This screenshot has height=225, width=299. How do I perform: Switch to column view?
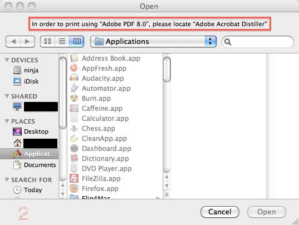tap(77, 41)
